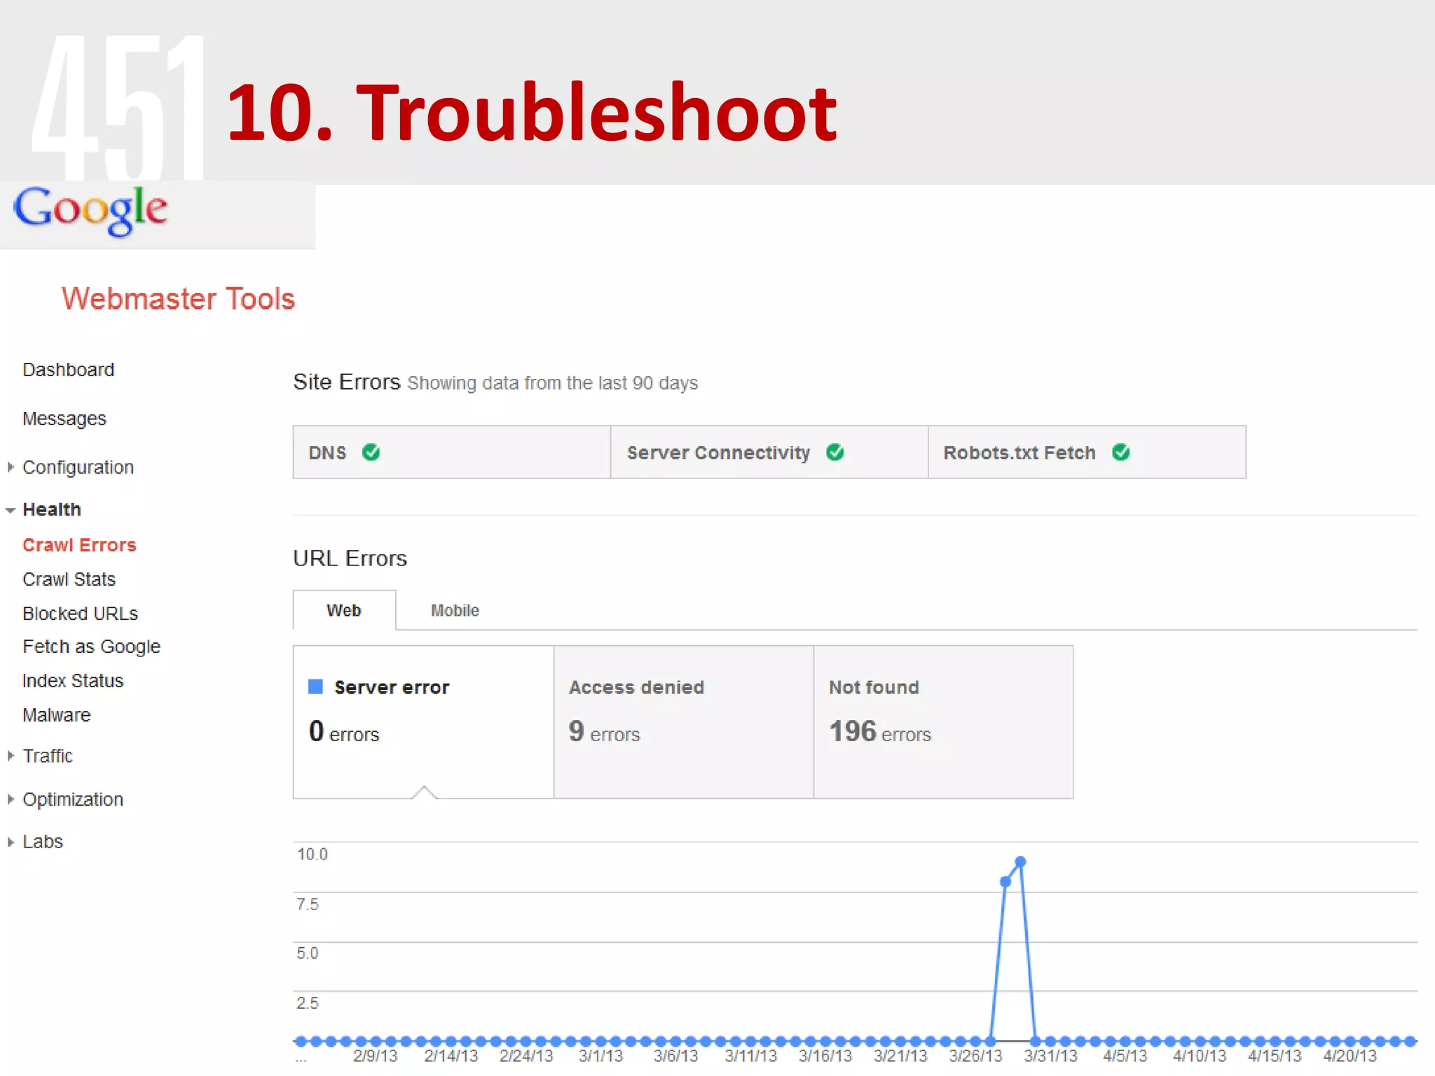
Task: Open Crawl Stats in sidebar
Action: point(69,579)
